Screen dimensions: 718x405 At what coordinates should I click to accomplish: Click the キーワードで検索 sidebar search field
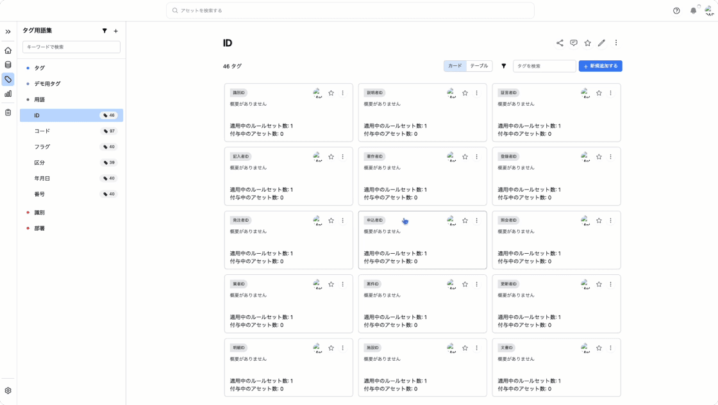click(71, 47)
